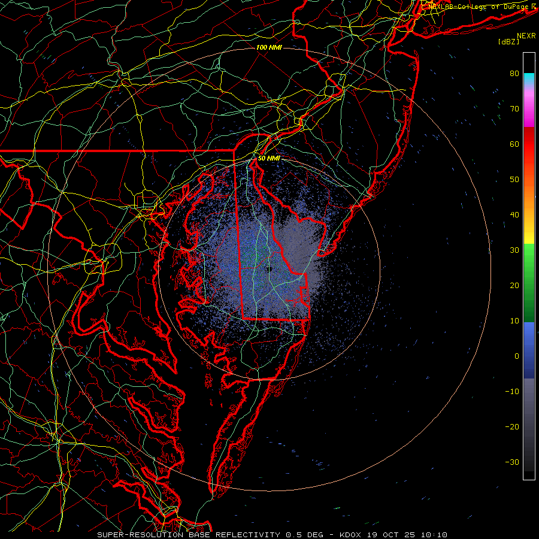
Task: Click the '50 NMI' range ring label
Action: pos(269,159)
